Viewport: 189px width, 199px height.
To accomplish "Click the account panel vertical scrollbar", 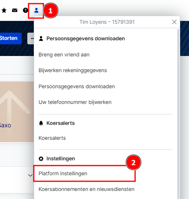I will coord(178,114).
